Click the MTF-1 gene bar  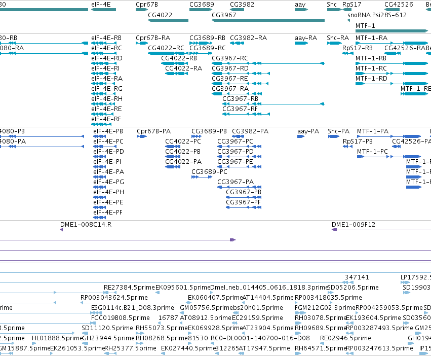pos(391,31)
